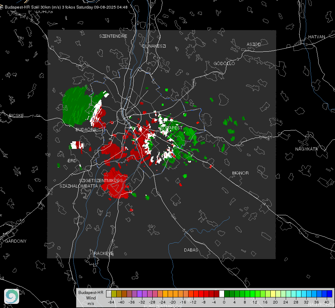This screenshot has height=308, width=335.
Task: Click the GÁRDONY city label
Action: pos(16,241)
